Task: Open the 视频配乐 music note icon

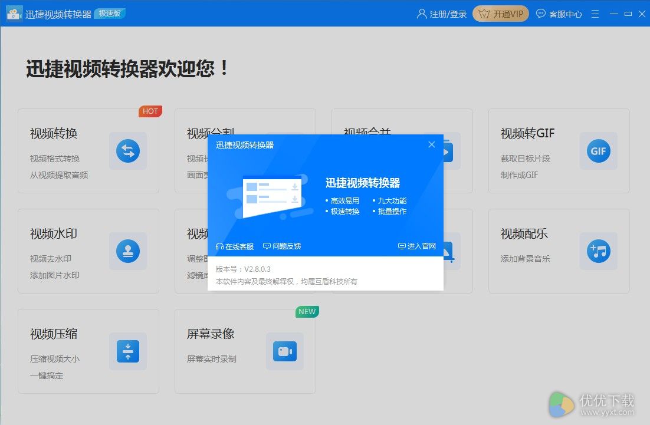Action: coord(598,252)
